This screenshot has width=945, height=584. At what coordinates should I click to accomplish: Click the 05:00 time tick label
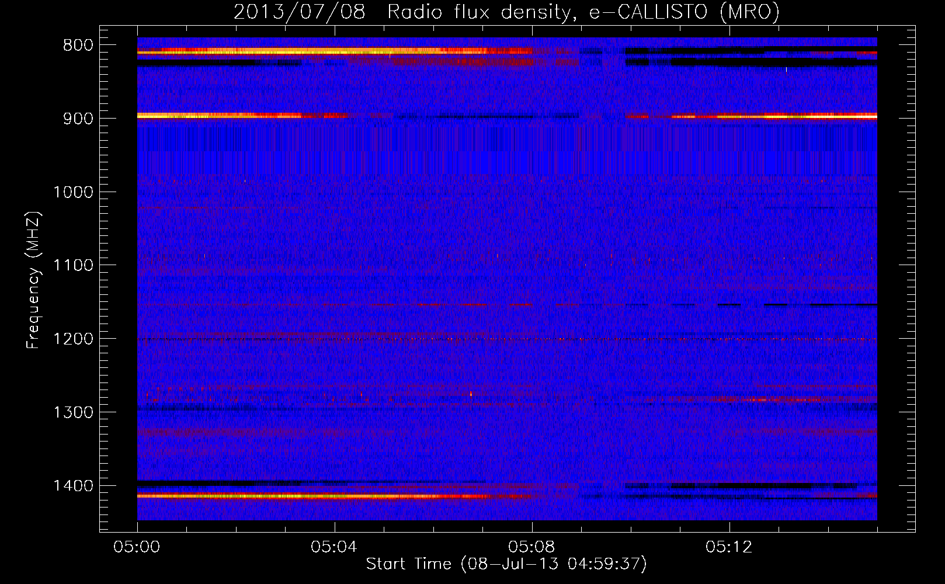point(137,547)
